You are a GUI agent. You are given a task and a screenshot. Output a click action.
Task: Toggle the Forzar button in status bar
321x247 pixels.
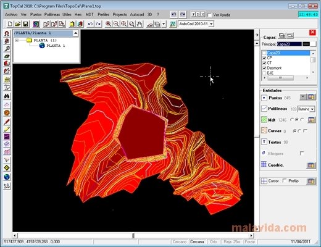coord(250,241)
